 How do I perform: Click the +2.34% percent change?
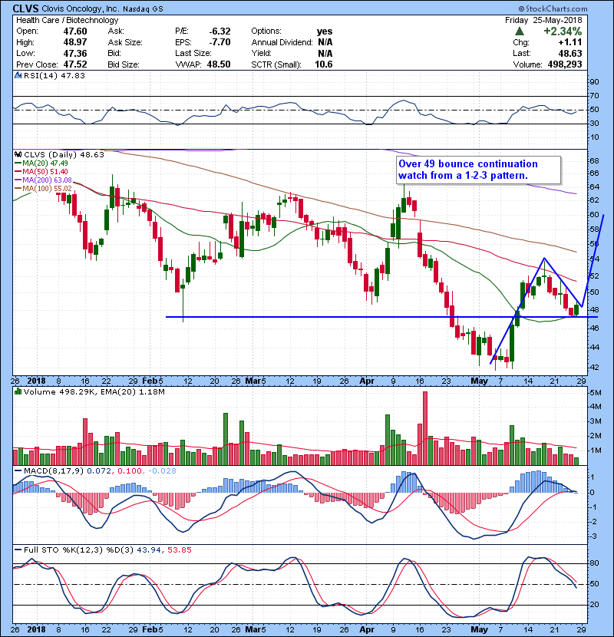[563, 31]
